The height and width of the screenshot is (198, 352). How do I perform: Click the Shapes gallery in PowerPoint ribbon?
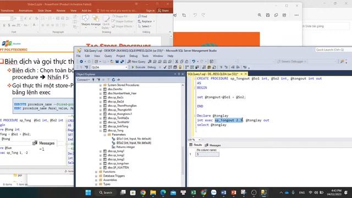86,21
